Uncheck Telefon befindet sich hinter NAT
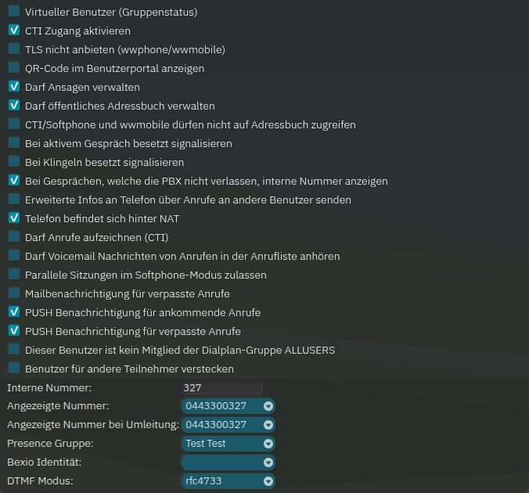Image resolution: width=529 pixels, height=493 pixels. pos(14,218)
